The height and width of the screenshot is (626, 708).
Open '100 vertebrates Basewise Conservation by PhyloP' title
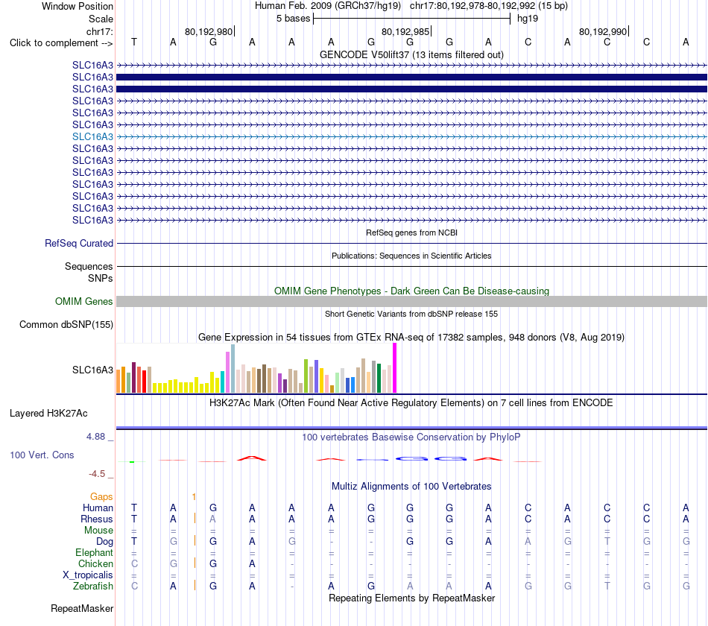pos(411,437)
